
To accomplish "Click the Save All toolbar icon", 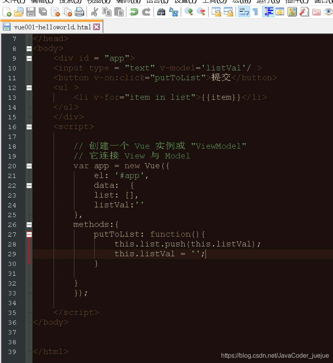I will coord(43,12).
